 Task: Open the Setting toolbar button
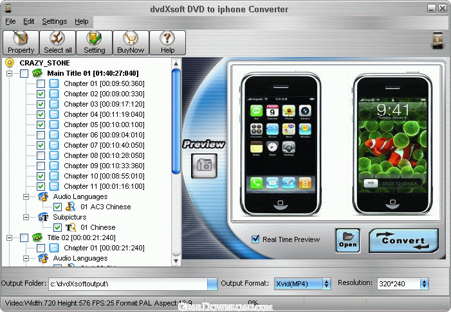(x=95, y=42)
